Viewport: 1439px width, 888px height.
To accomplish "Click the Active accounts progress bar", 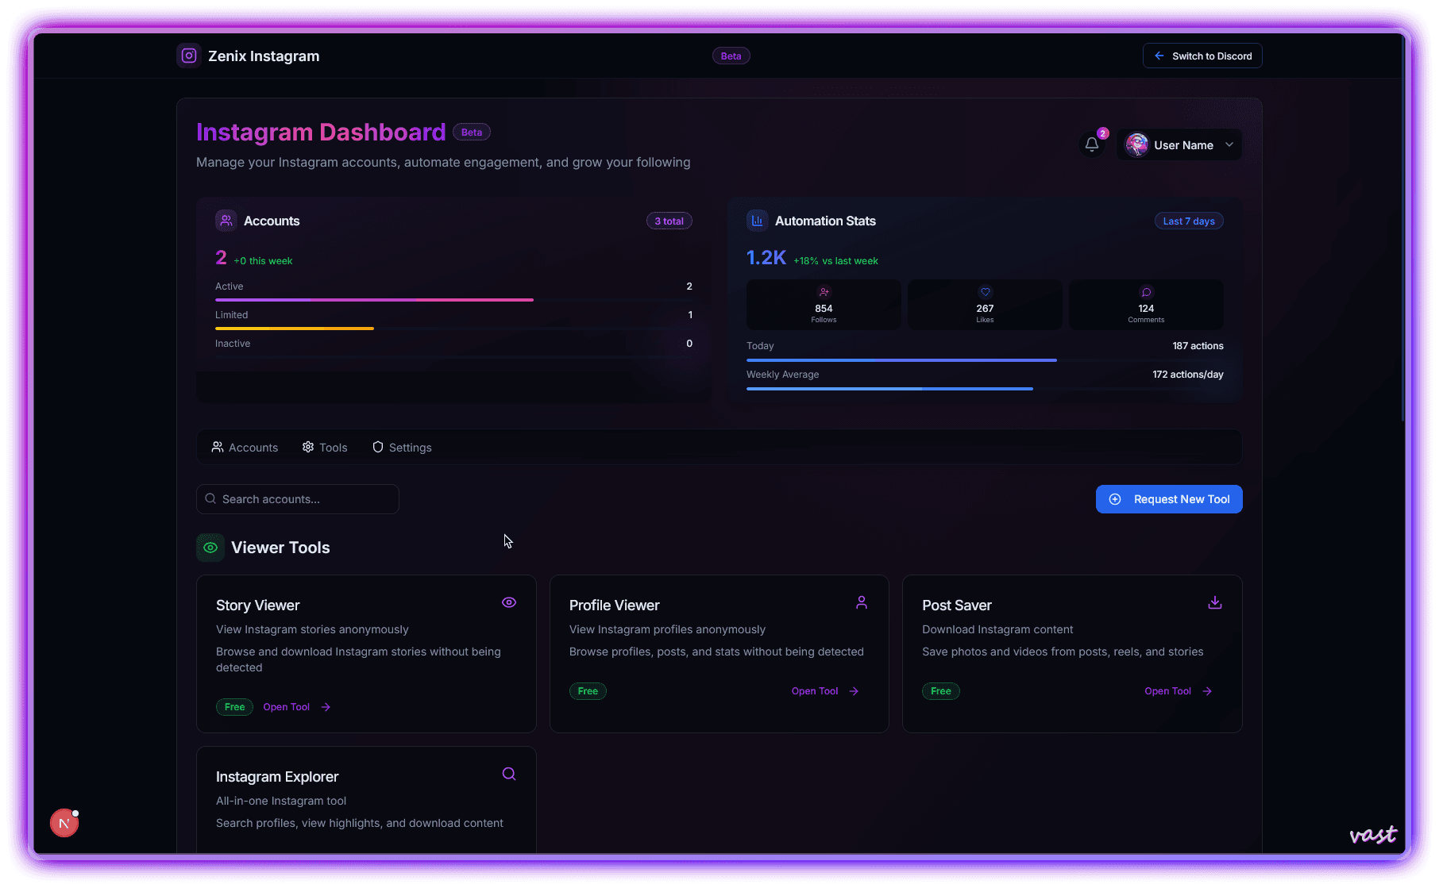I will pos(453,300).
